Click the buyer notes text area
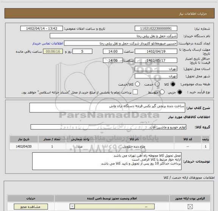Screen dimensions: 218x211 (107, 161)
